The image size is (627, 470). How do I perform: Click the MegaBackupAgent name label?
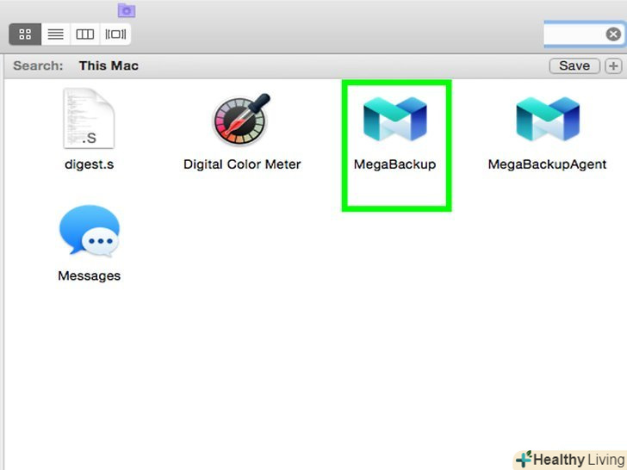click(x=548, y=164)
